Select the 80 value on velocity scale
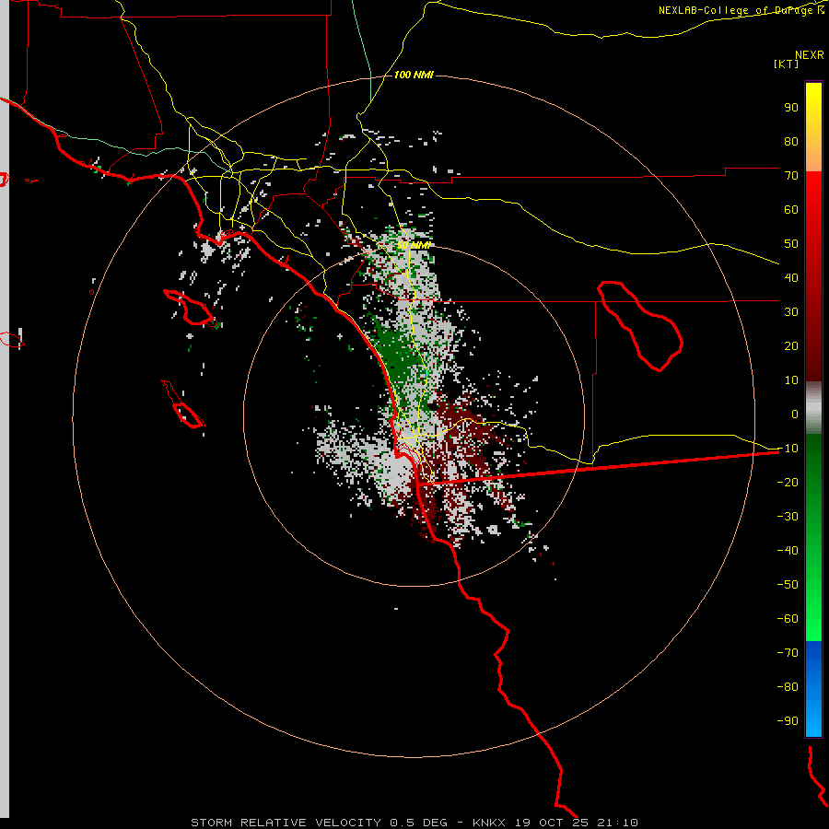Image resolution: width=829 pixels, height=829 pixels. [x=791, y=142]
